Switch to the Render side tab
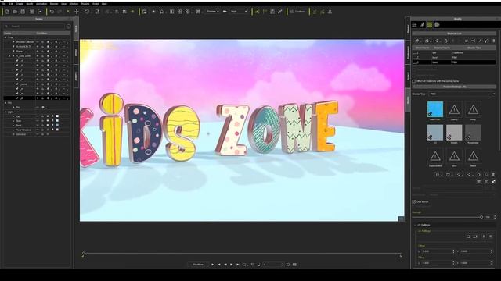Screen dimensions: 501x281 [x=408, y=29]
